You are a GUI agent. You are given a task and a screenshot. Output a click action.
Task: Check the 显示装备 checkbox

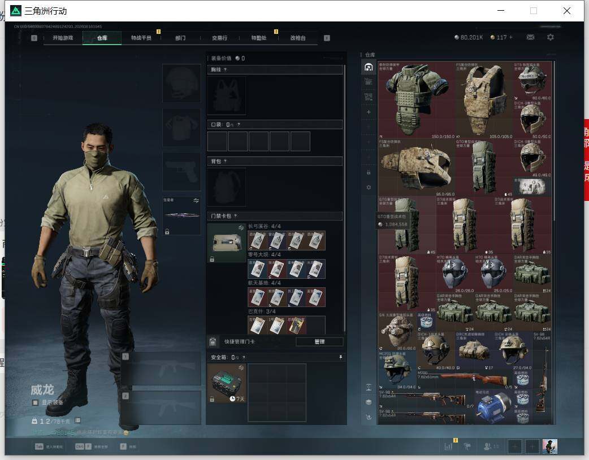point(35,402)
